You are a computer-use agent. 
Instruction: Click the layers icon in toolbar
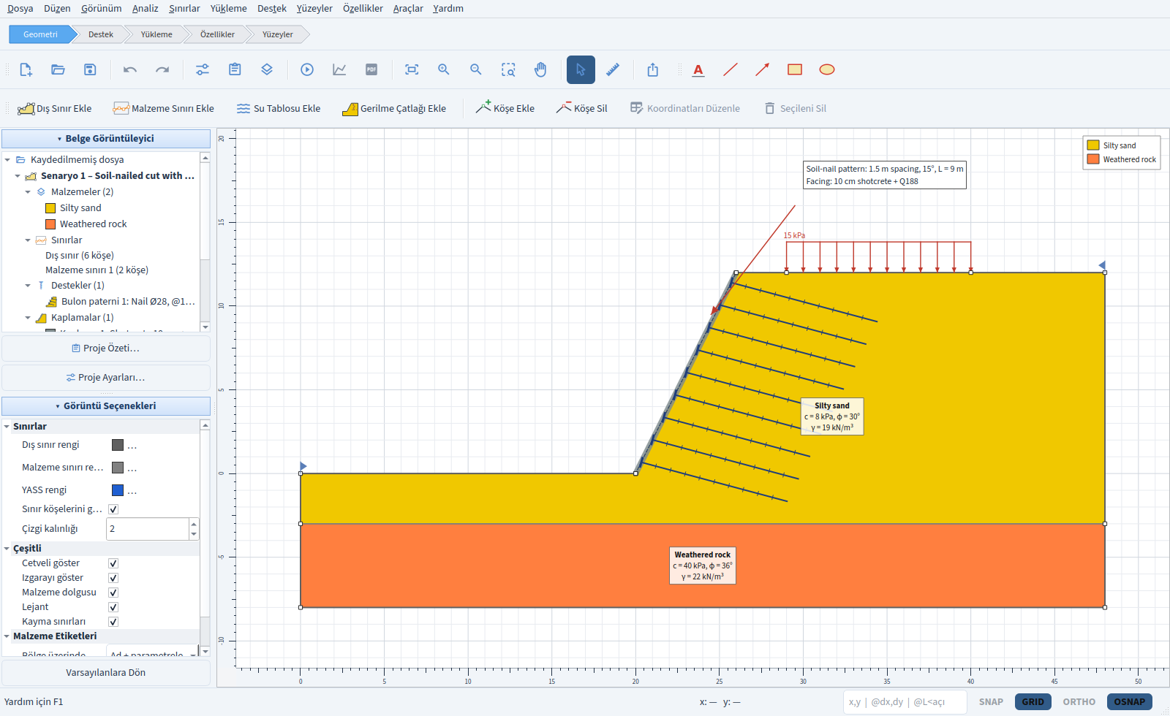267,69
